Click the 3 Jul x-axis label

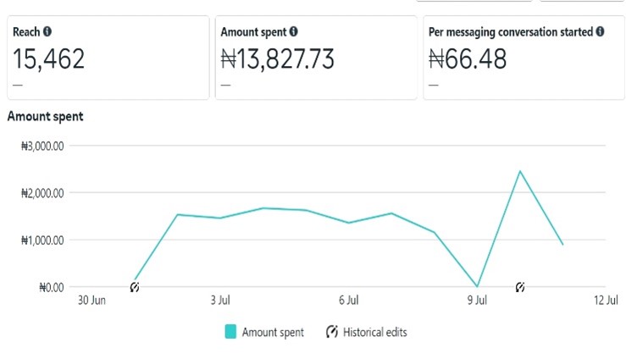[x=219, y=300]
